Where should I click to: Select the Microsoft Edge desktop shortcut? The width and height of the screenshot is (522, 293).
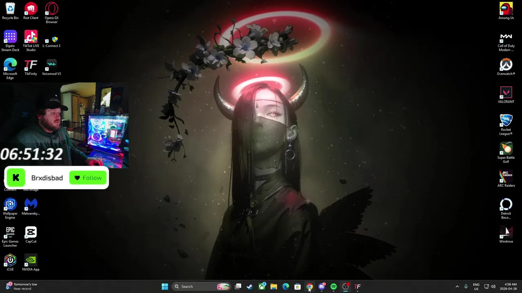click(x=10, y=69)
